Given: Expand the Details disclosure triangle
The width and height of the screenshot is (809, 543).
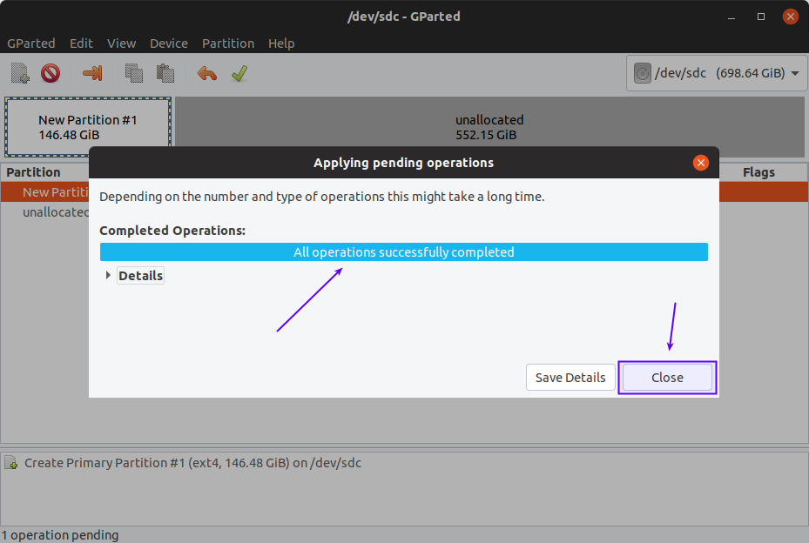Looking at the screenshot, I should click(x=108, y=276).
